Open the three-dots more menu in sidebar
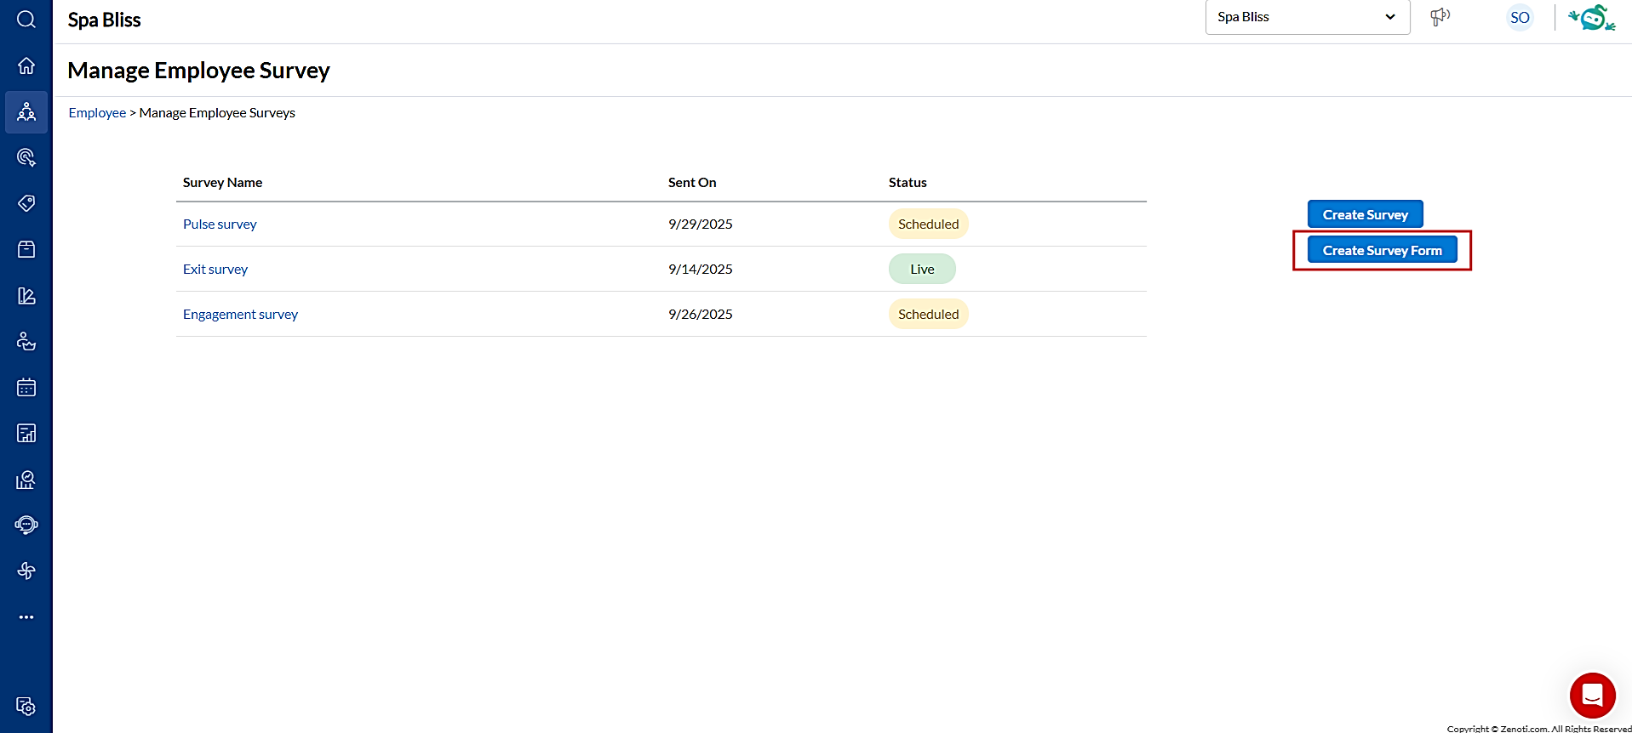 click(26, 617)
